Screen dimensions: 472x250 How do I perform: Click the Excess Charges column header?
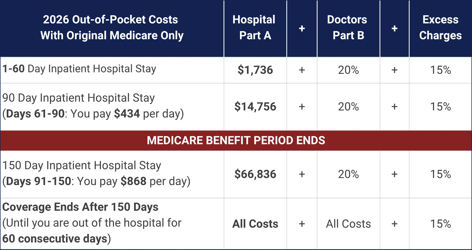(440, 28)
